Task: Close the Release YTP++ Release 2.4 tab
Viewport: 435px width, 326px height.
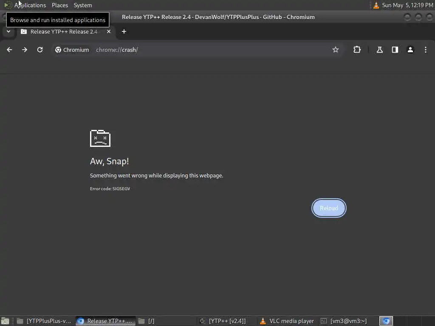Action: (109, 31)
